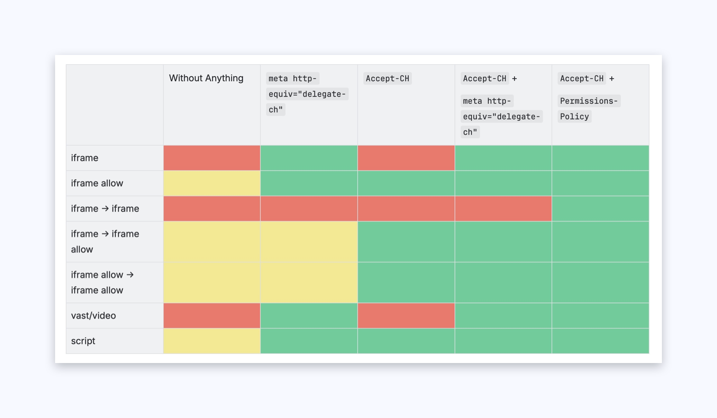Click the empty top-left header cell

pos(115,105)
